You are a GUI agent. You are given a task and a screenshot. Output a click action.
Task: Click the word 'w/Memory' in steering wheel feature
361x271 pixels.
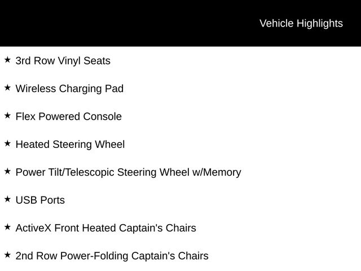pos(217,173)
